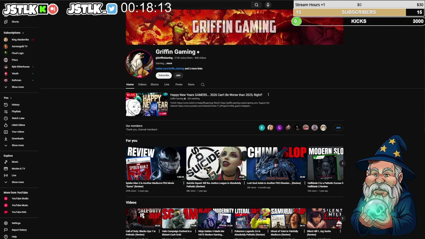Open Ryle Kittenhouse subscription channel
The image size is (425, 239).
(x=20, y=67)
